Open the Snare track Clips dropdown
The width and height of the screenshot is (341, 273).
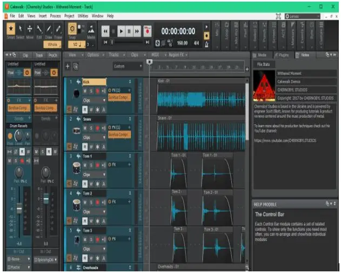[94, 138]
